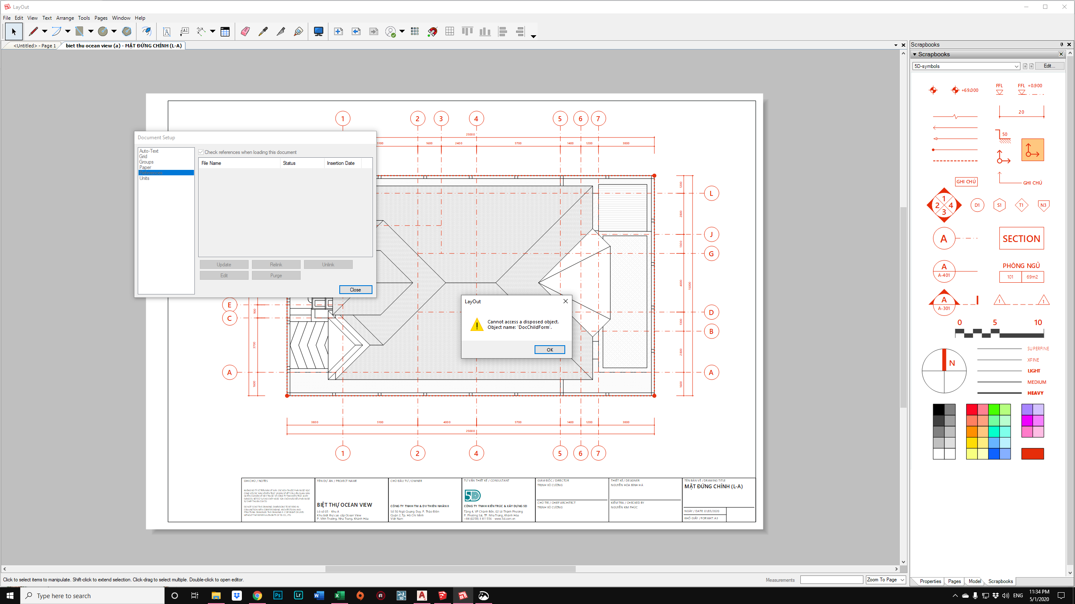The image size is (1075, 604).
Task: Pick the eyedropper Style tool
Action: tap(263, 31)
